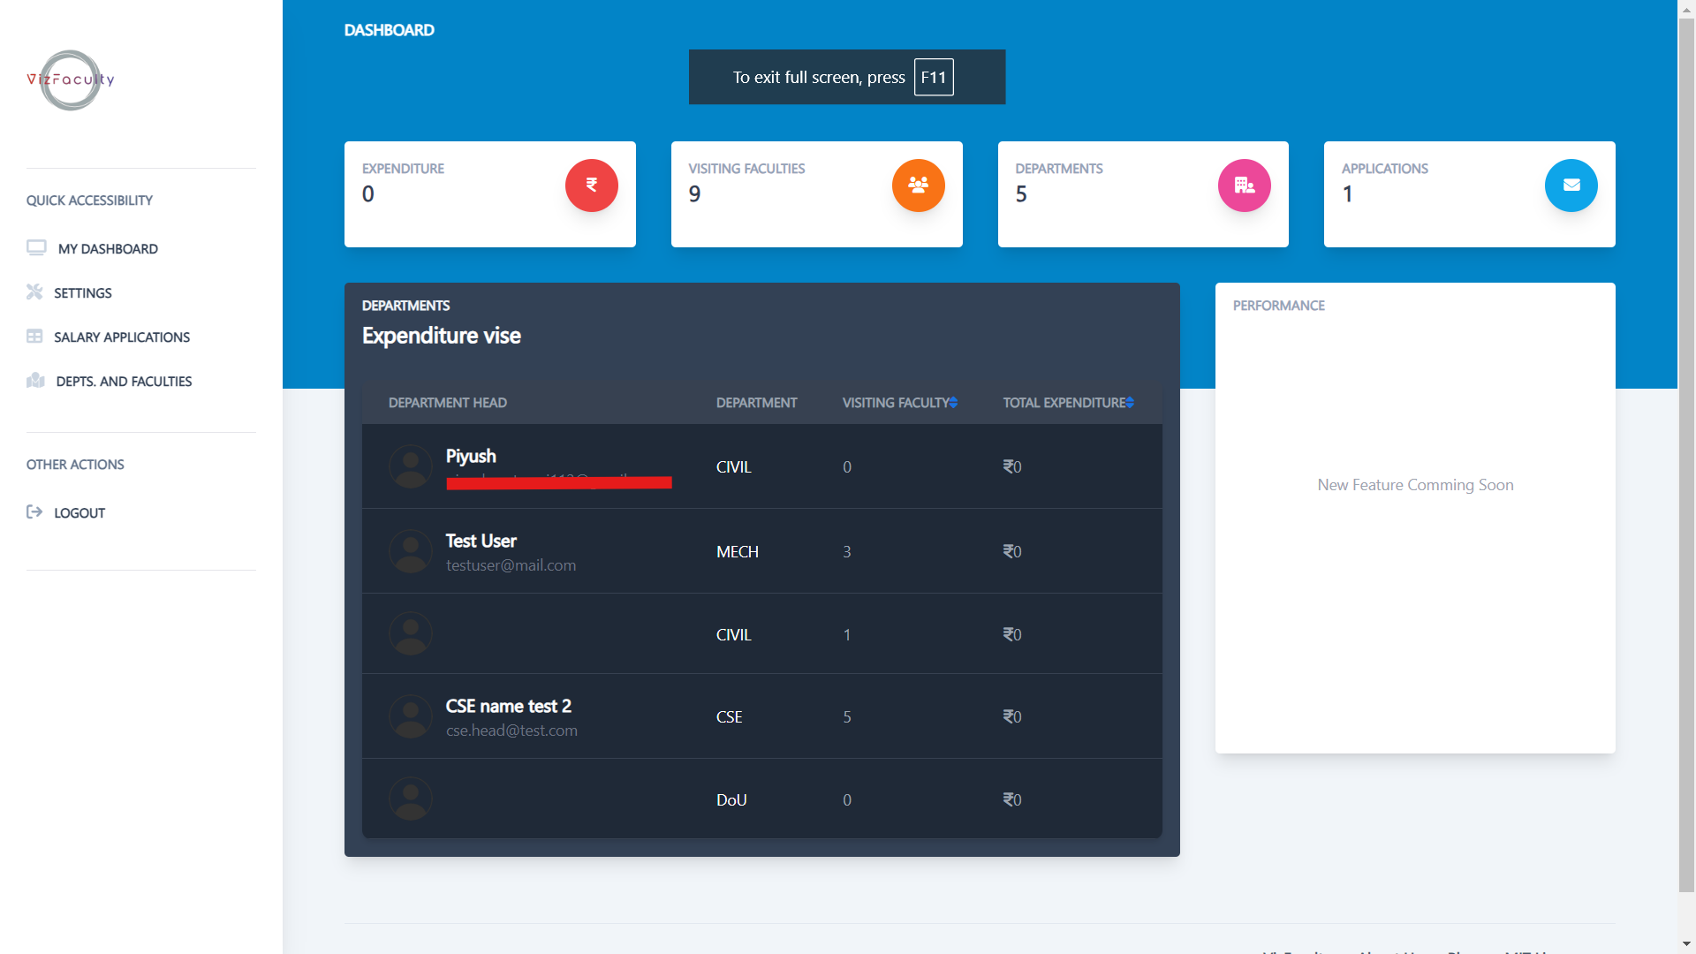Select Logout from Other Actions
1696x954 pixels.
click(x=79, y=512)
